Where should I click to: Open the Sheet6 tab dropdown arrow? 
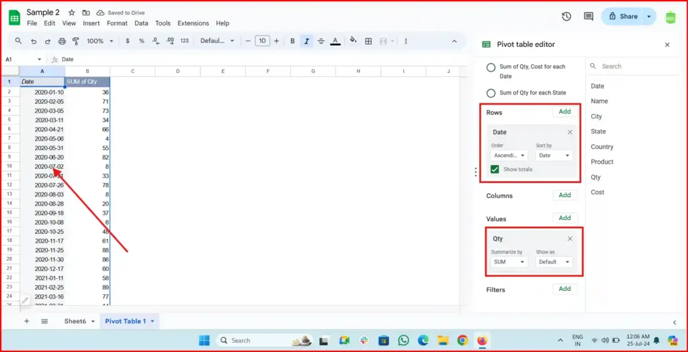(x=93, y=321)
